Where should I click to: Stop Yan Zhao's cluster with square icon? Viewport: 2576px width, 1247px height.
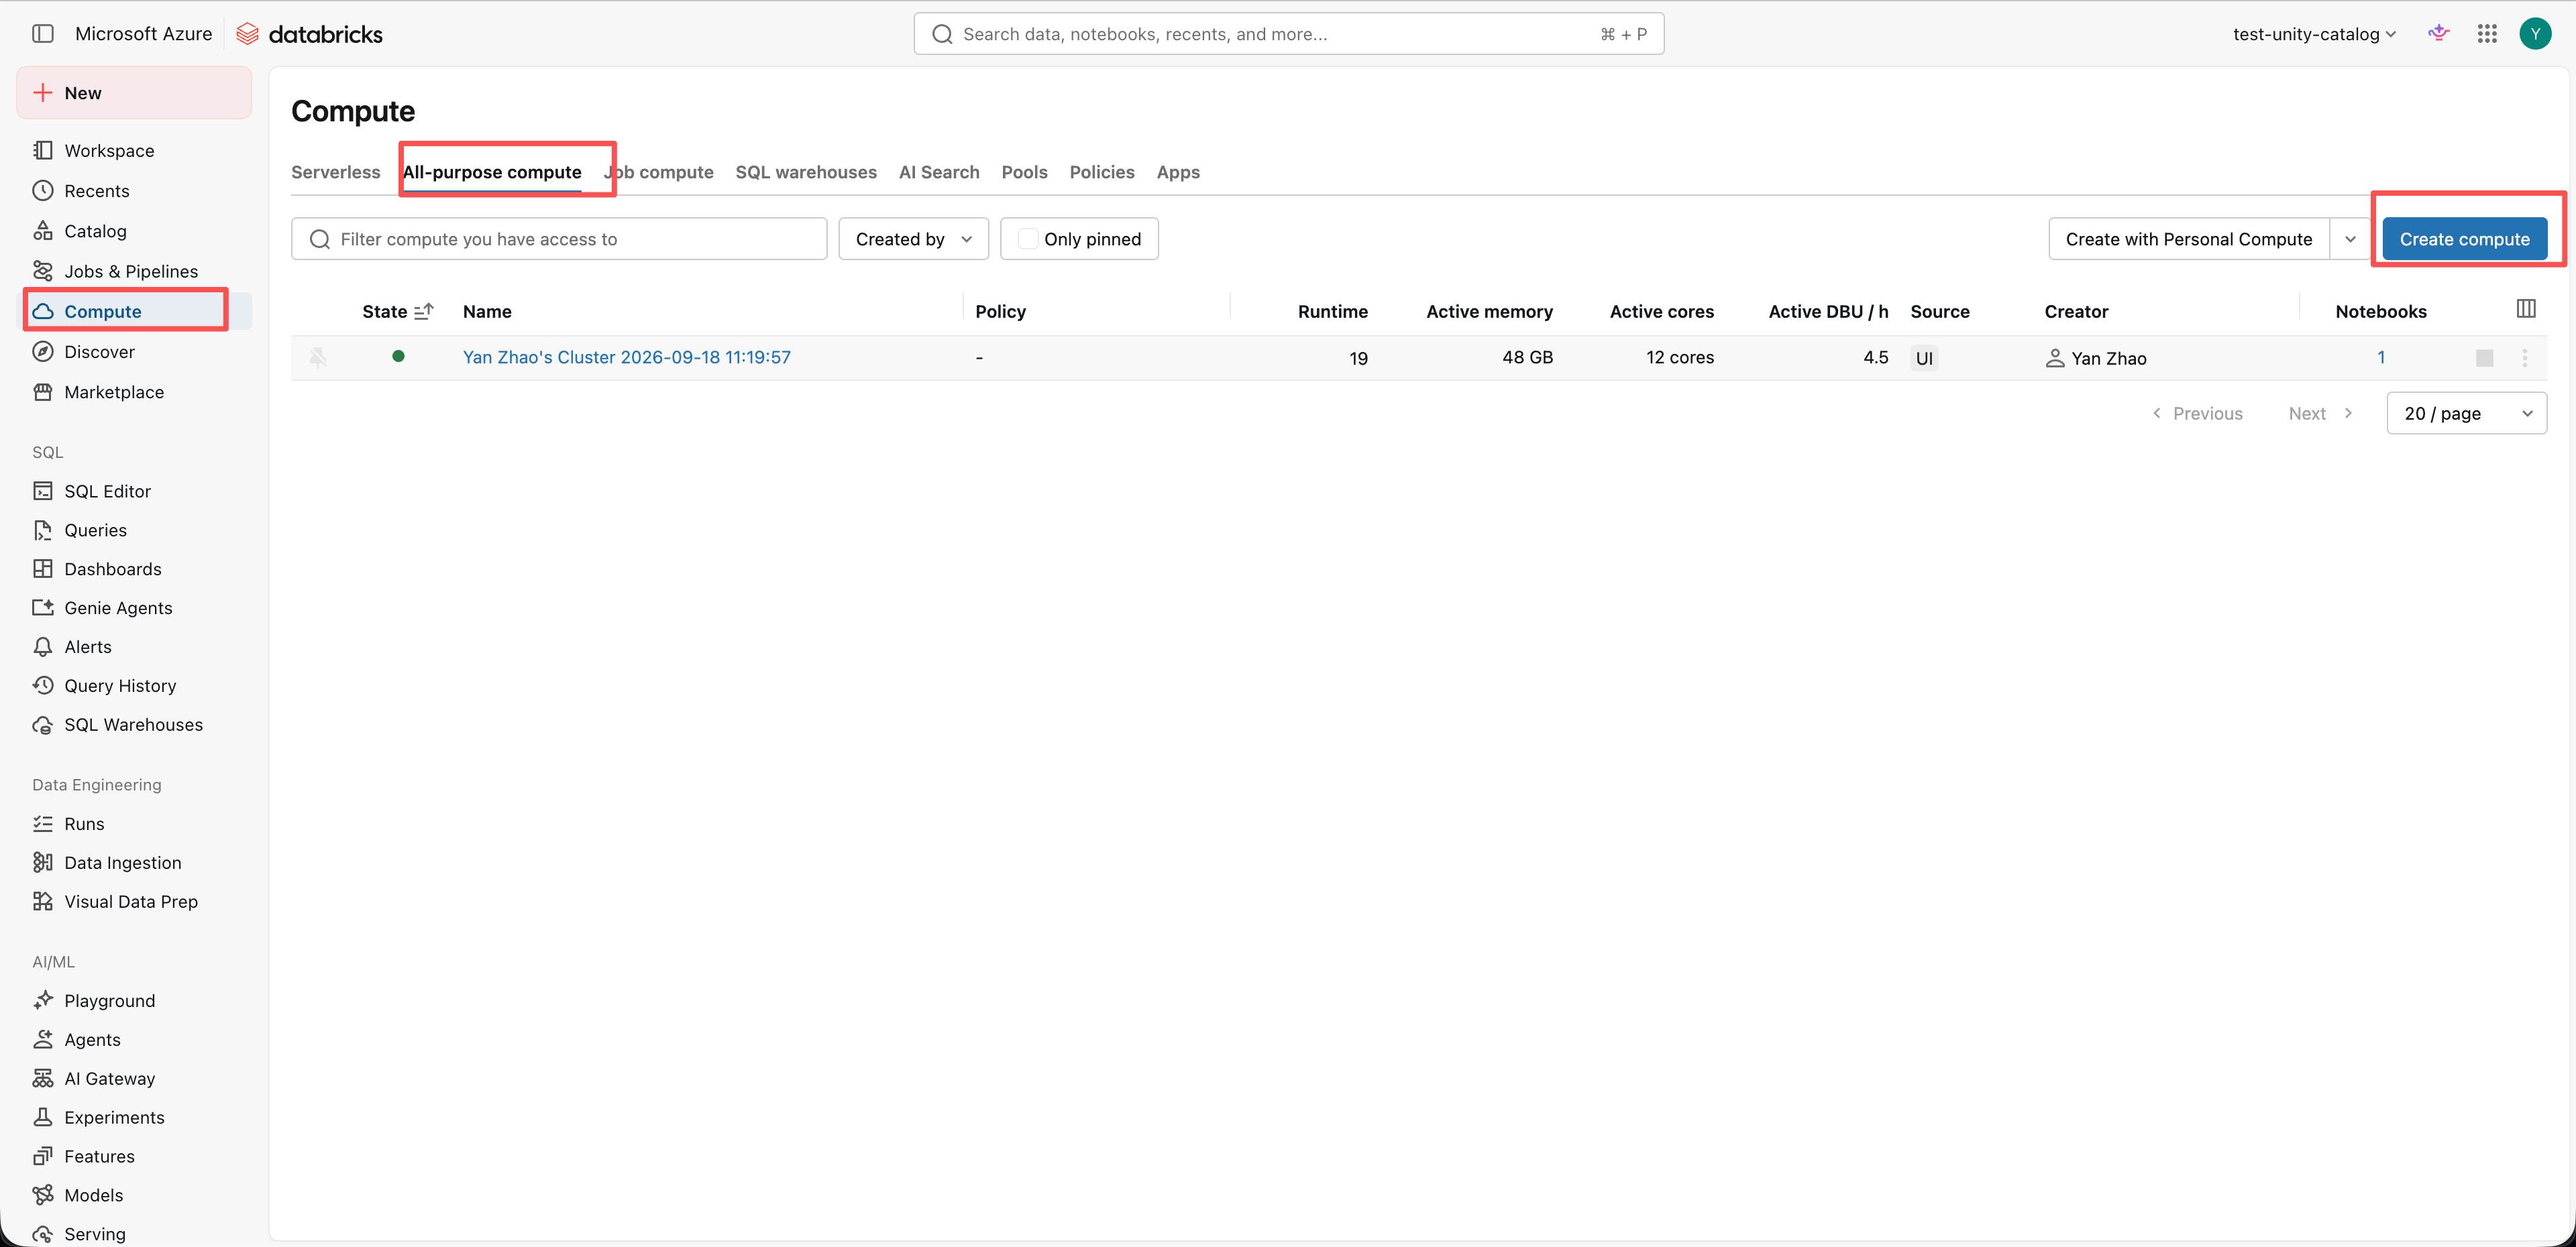(2484, 358)
